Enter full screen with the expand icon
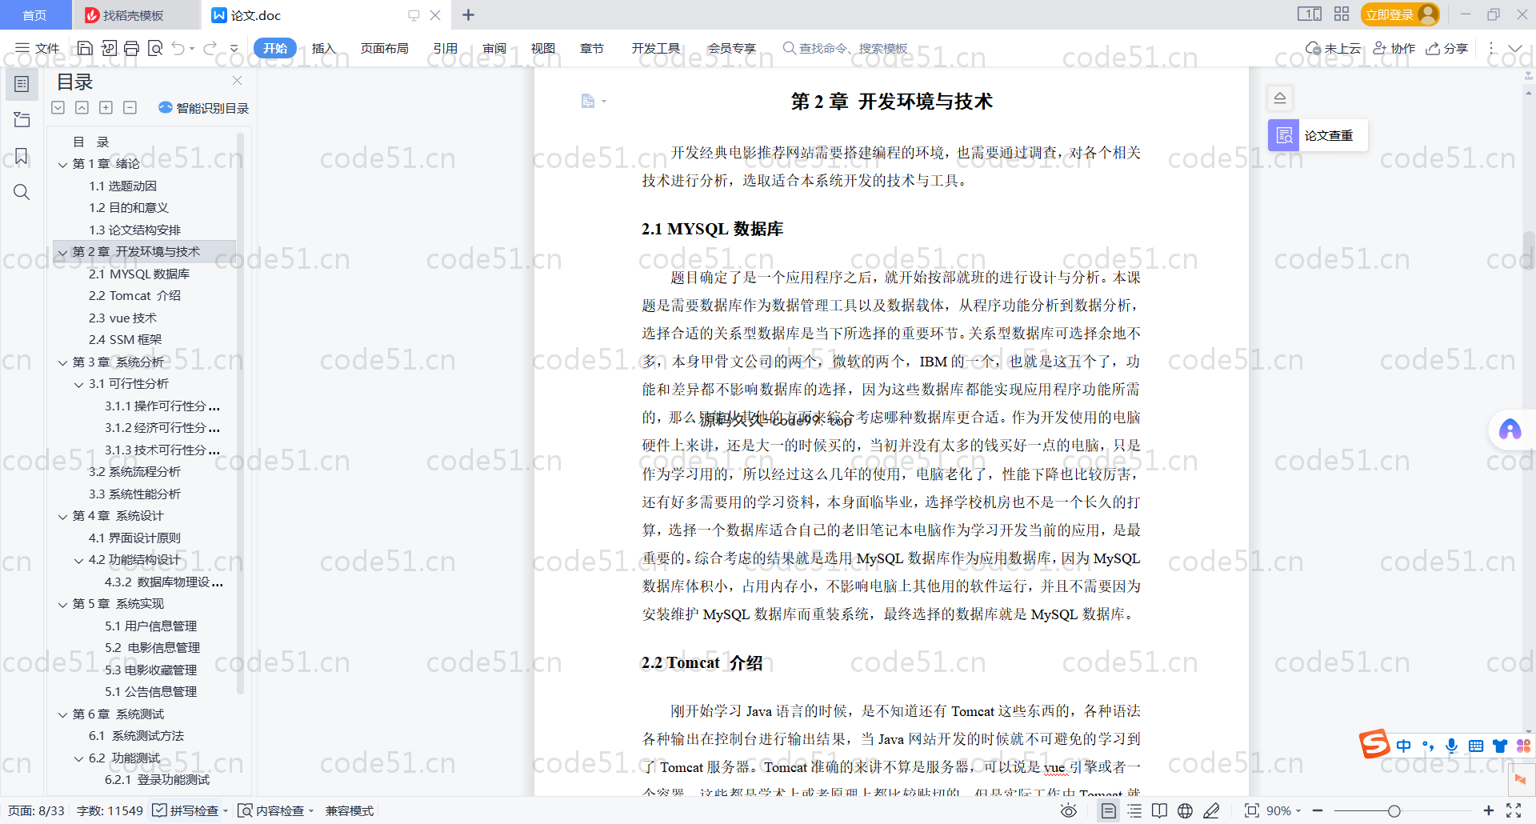 [x=1514, y=810]
